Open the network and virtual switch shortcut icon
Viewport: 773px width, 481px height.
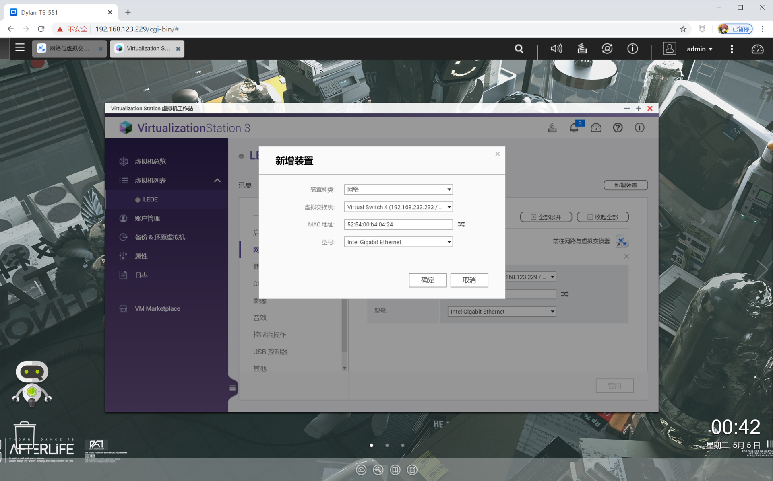pyautogui.click(x=622, y=242)
